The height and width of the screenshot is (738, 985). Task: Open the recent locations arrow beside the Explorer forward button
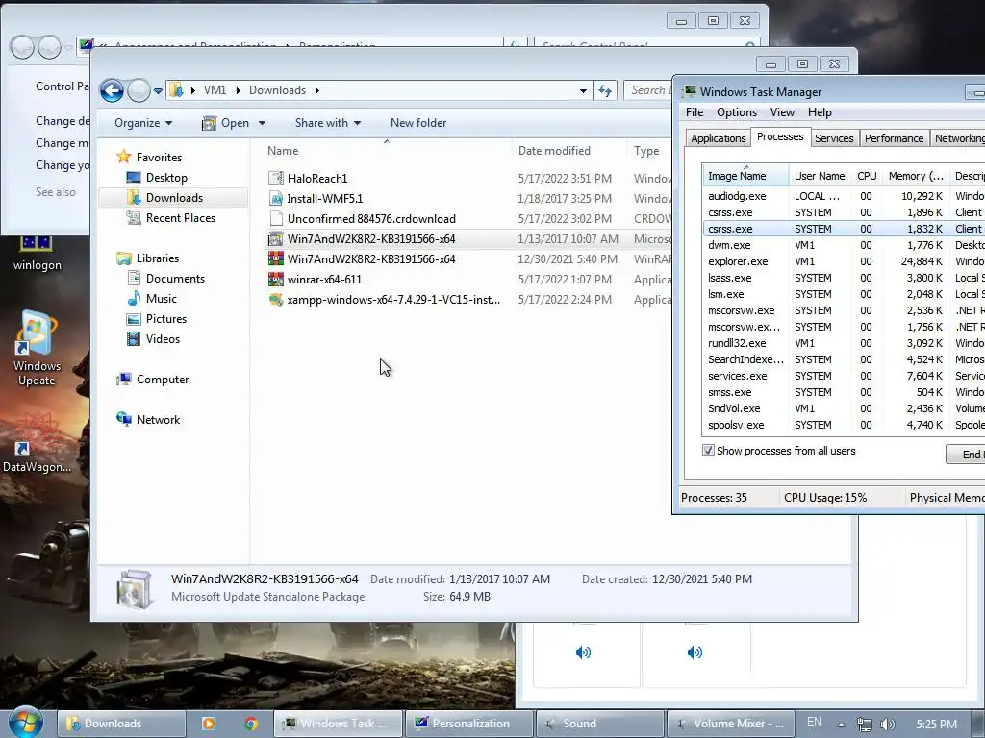(x=158, y=91)
